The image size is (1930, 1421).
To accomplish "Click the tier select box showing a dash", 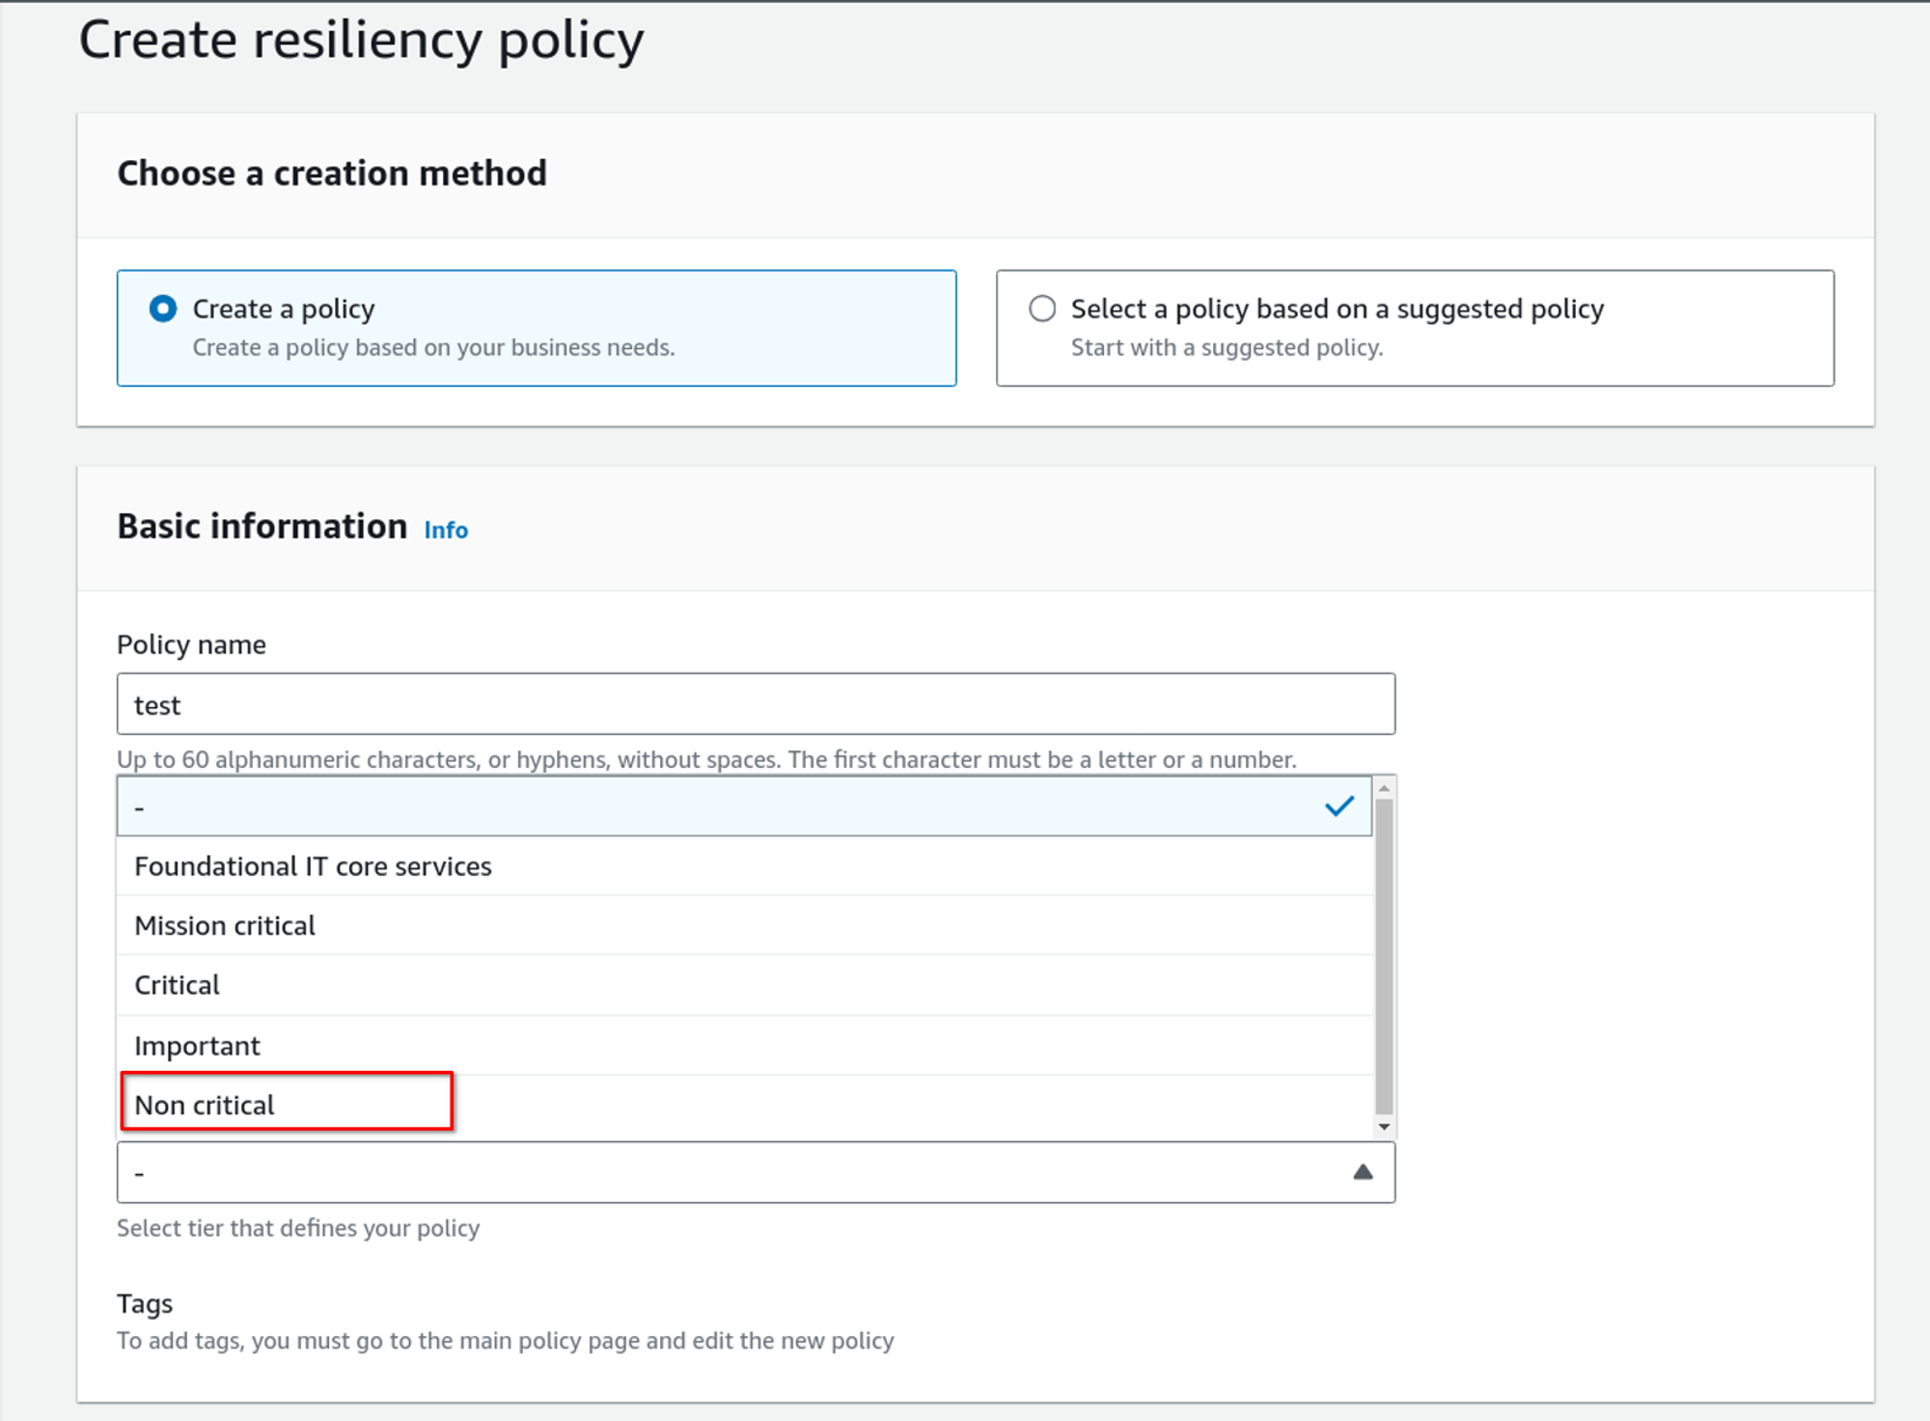I will tap(733, 1173).
